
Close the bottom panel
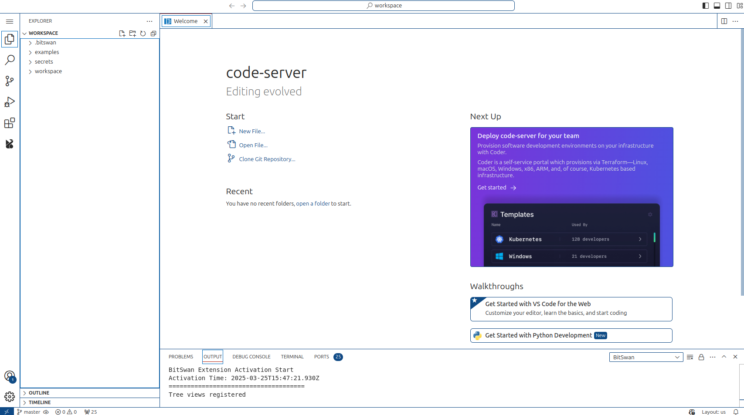735,357
